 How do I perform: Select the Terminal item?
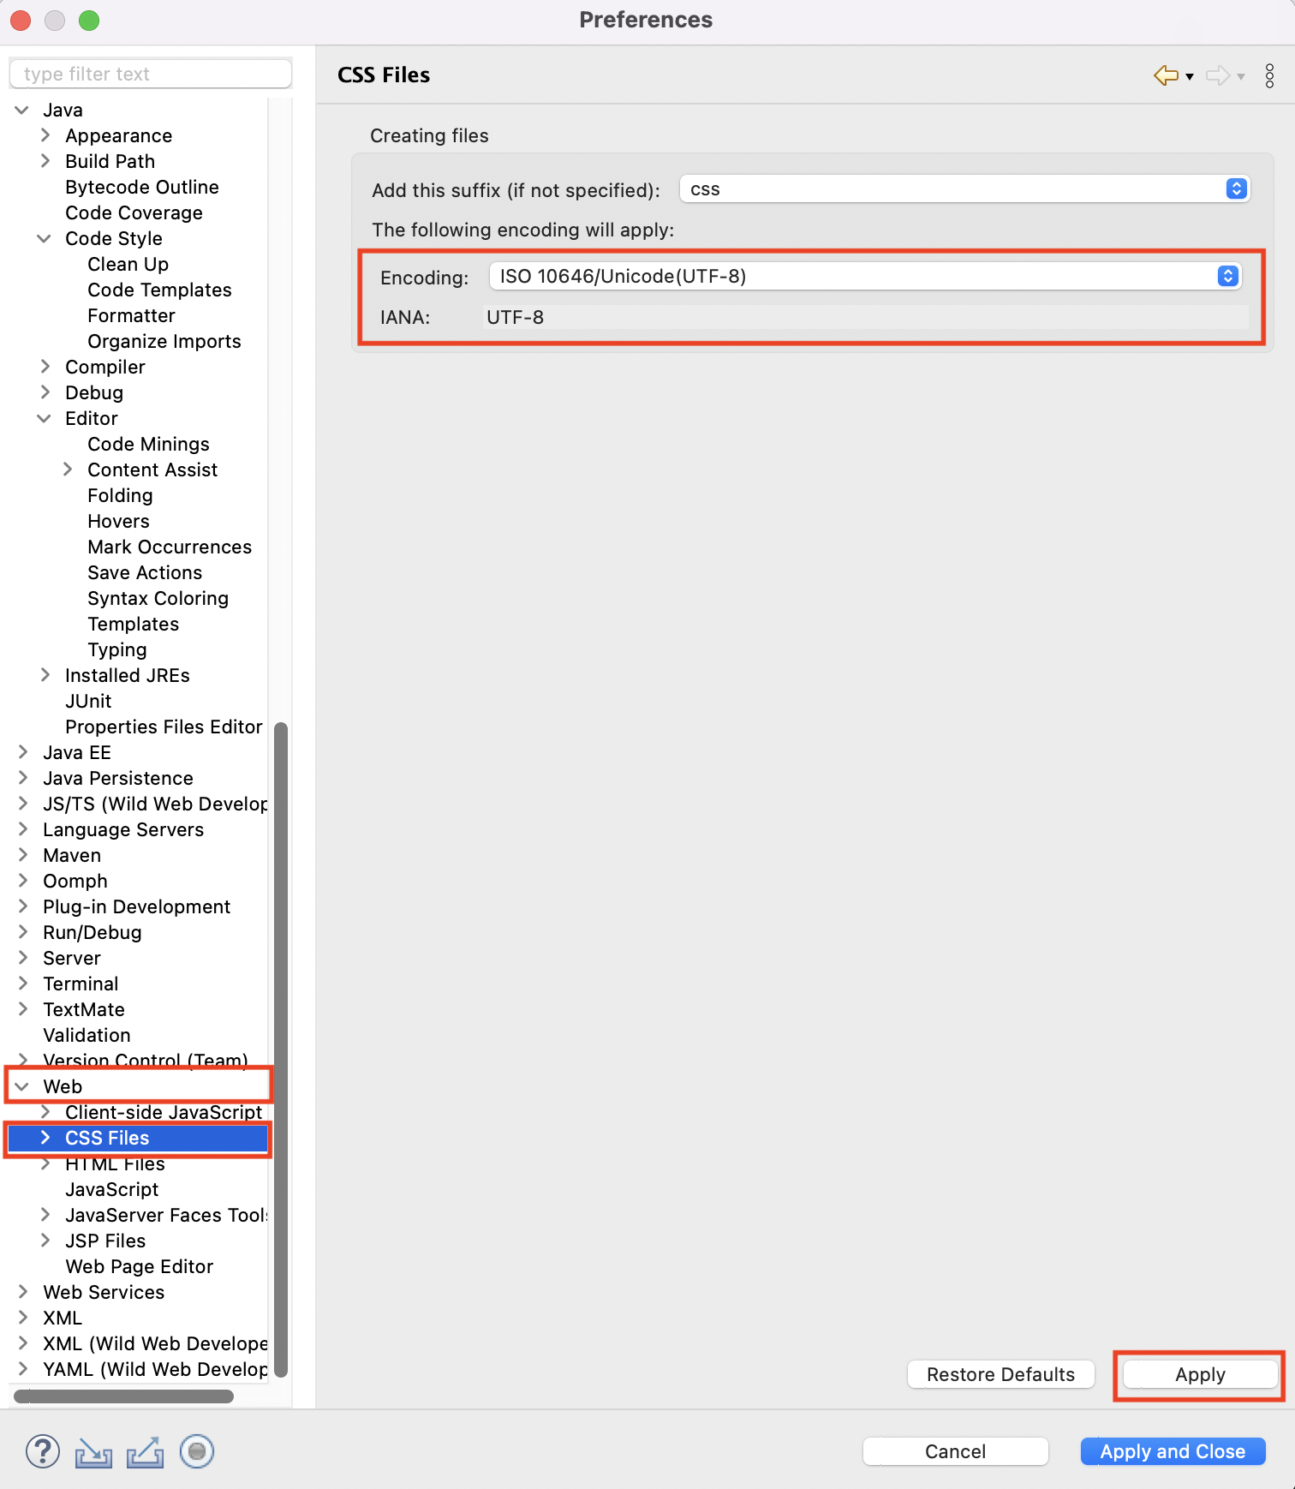(x=81, y=984)
